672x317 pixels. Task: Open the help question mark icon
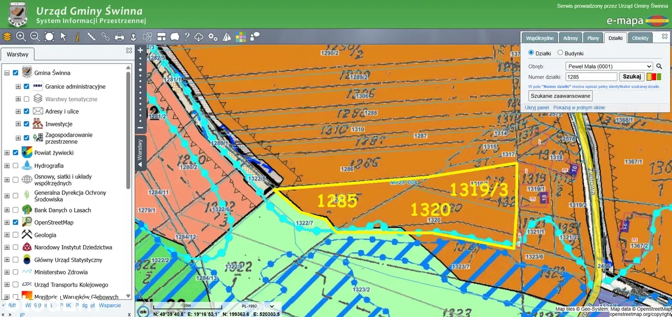tap(186, 37)
